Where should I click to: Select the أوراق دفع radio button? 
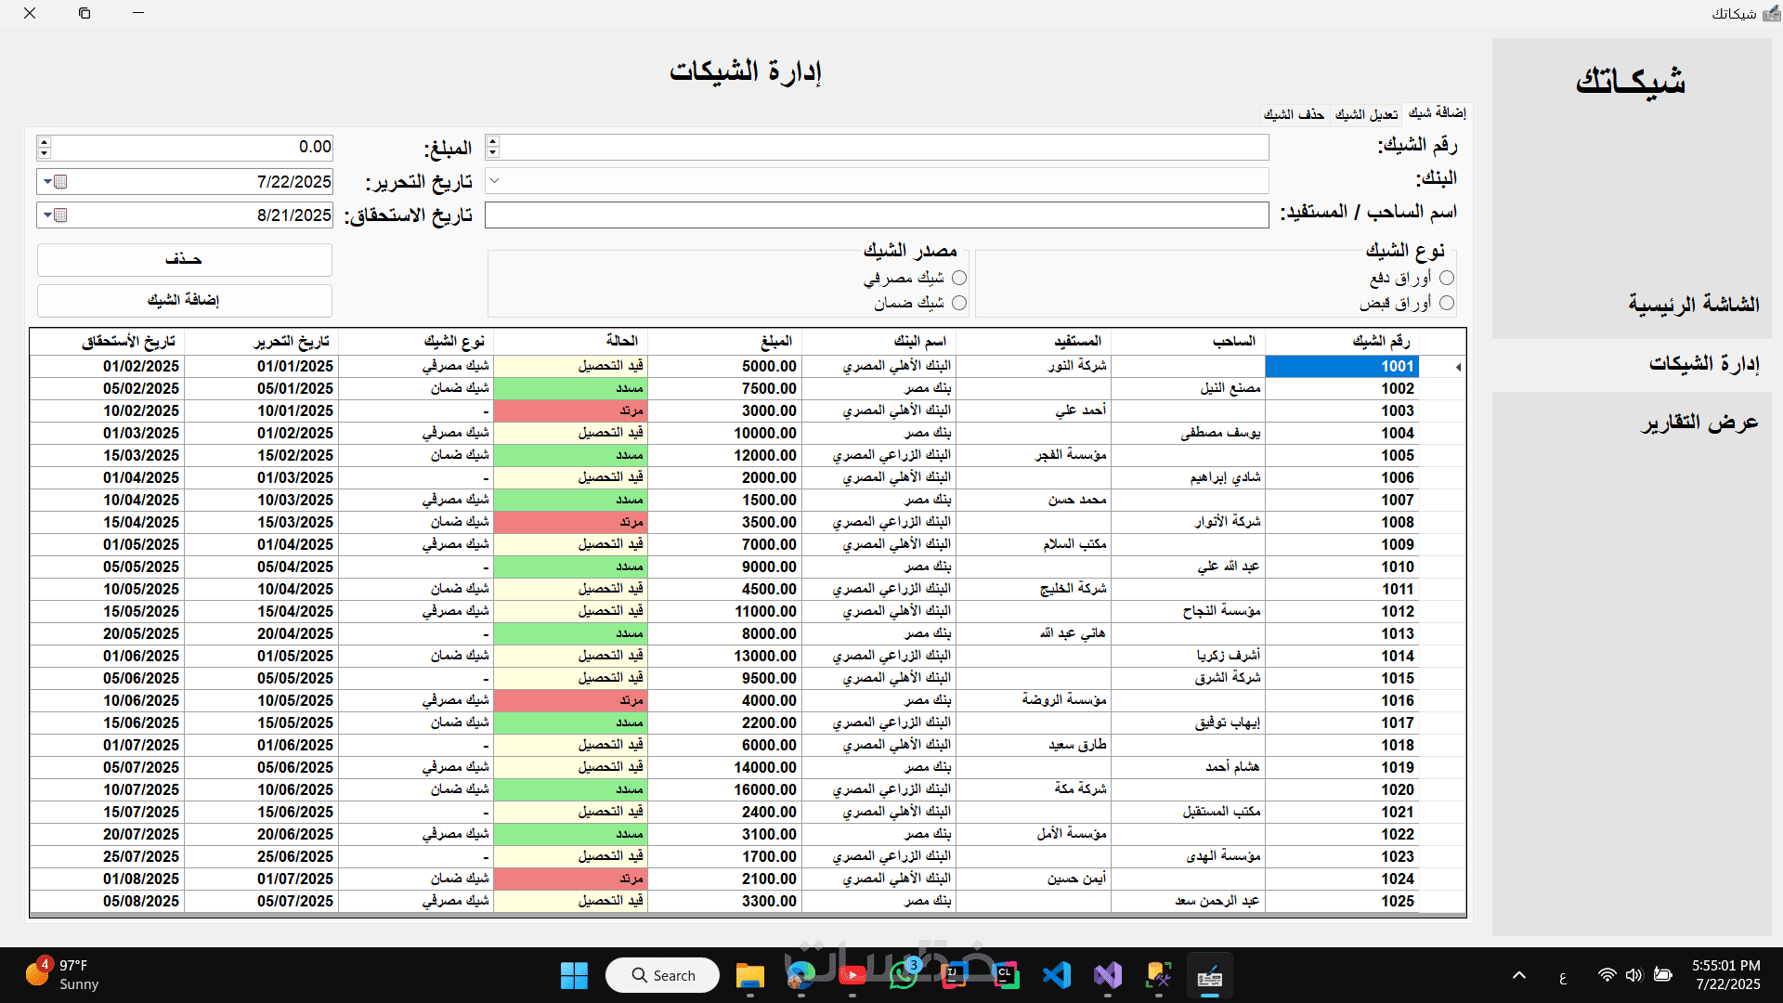tap(1447, 278)
